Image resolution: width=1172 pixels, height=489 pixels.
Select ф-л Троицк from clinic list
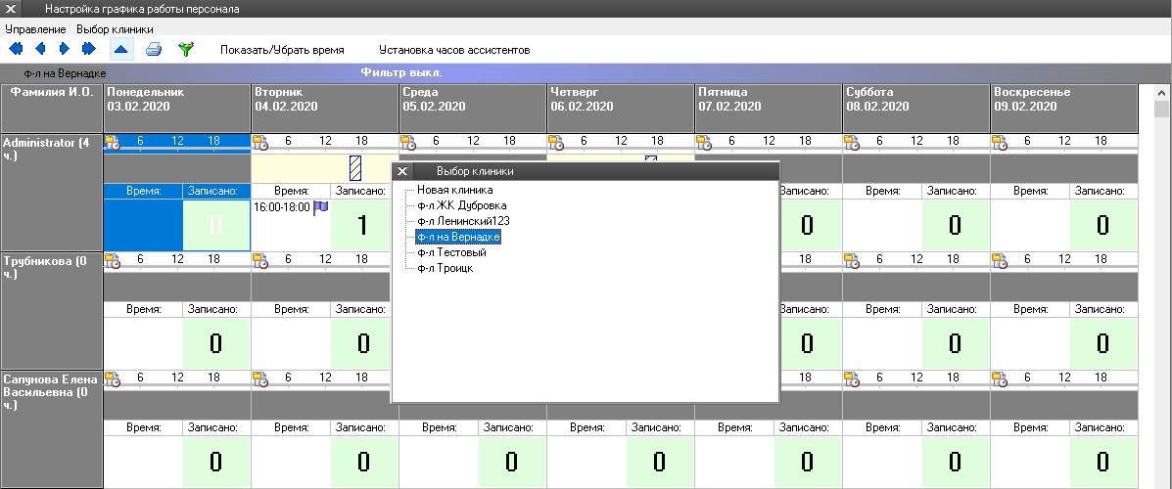pos(445,268)
